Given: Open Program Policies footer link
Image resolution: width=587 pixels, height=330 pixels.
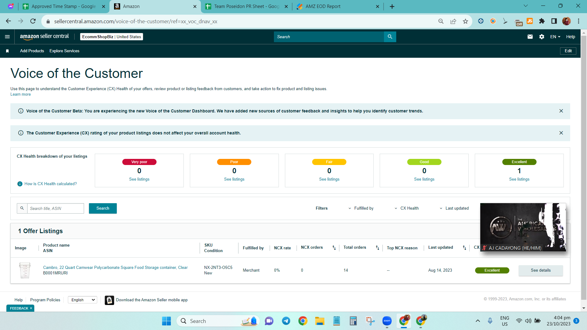Looking at the screenshot, I should coord(45,300).
